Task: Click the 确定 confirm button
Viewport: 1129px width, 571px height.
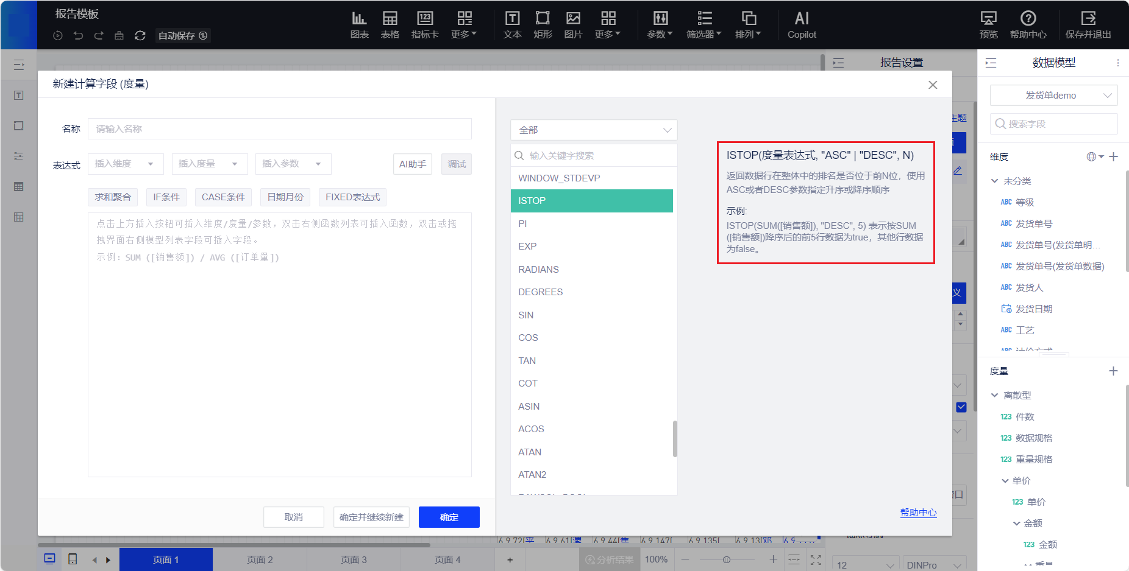Action: pyautogui.click(x=449, y=517)
